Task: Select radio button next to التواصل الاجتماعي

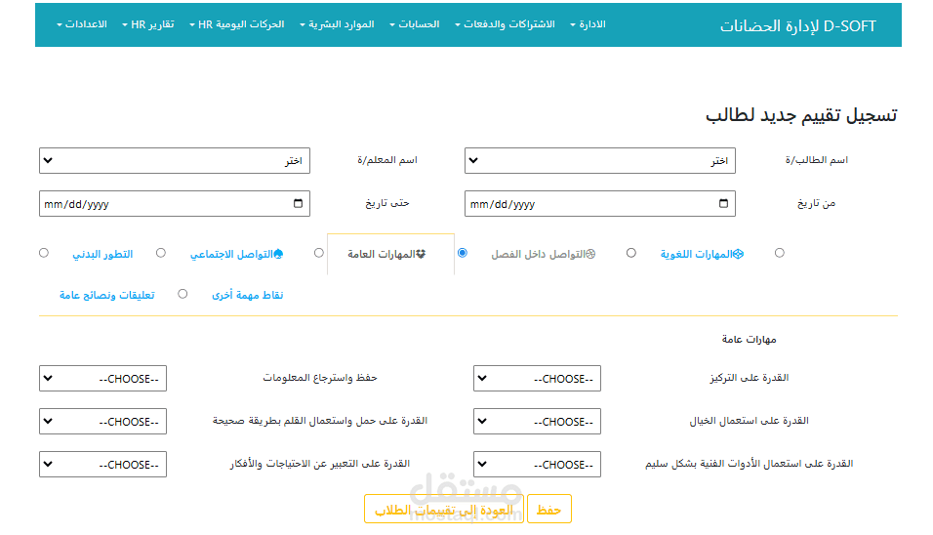Action: 319,253
